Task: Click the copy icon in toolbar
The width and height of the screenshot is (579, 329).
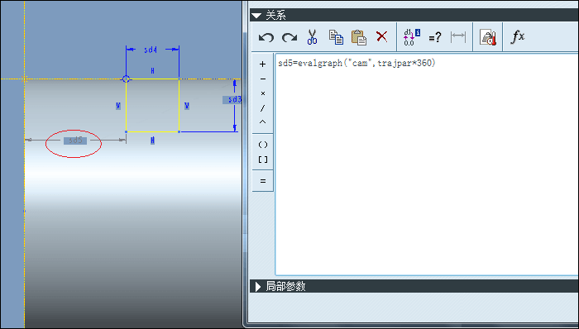Action: (x=336, y=37)
